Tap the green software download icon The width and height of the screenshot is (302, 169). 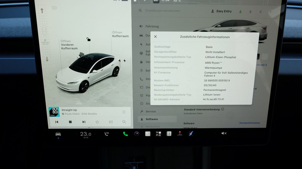(240, 12)
